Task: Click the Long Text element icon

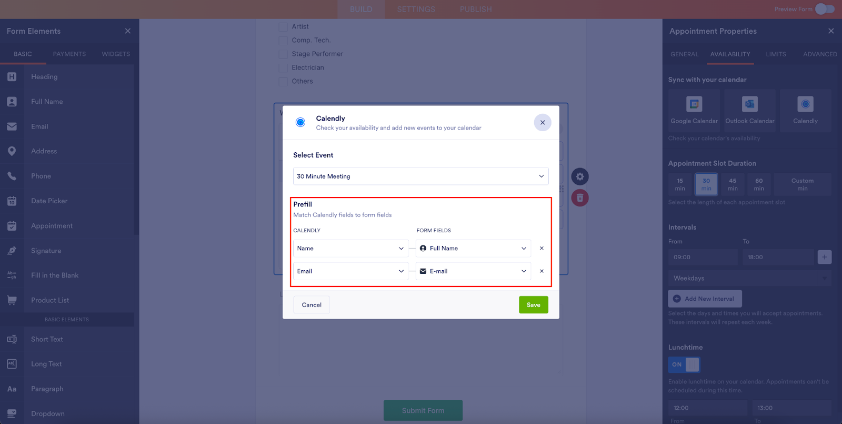Action: pyautogui.click(x=12, y=364)
